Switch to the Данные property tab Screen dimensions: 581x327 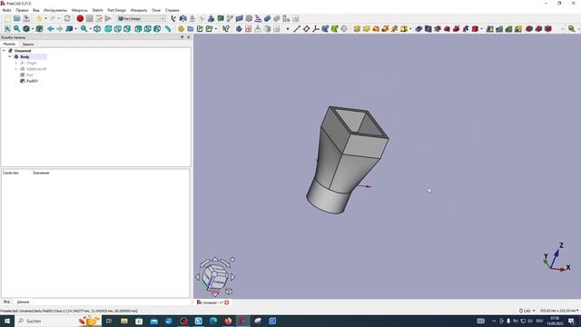[23, 302]
